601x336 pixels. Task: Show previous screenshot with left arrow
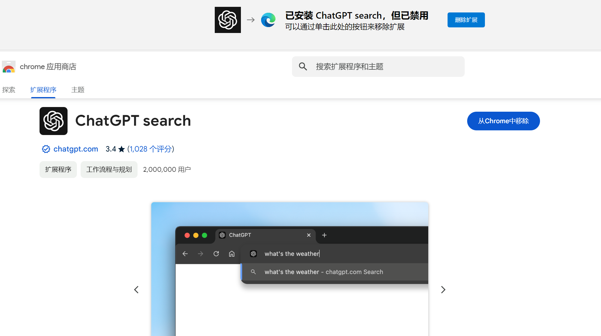pos(136,290)
